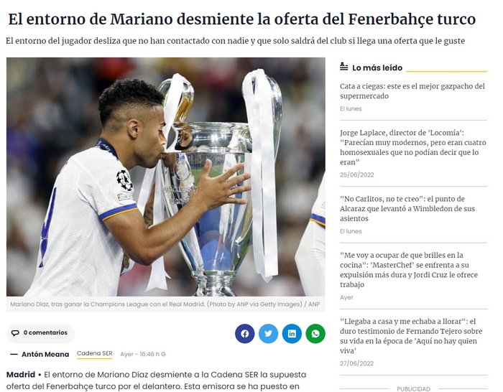
Task: Open the Alcaraz Wimbledon point article
Action: 407,209
